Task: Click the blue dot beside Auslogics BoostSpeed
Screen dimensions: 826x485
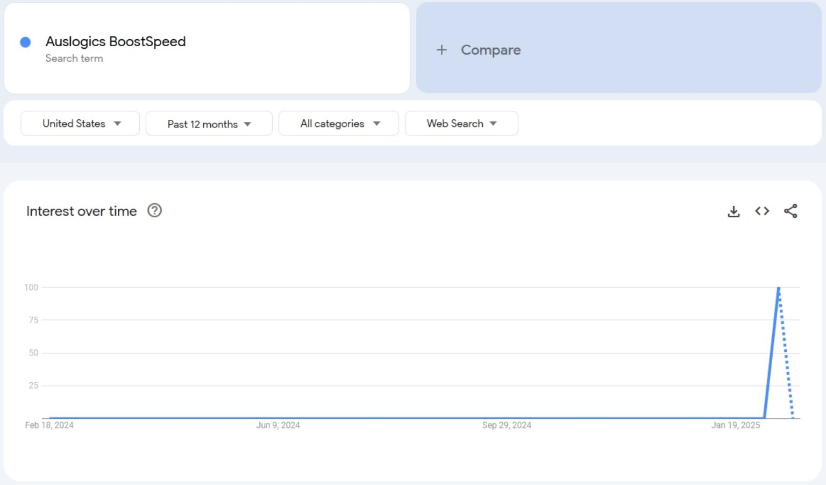Action: (x=25, y=42)
